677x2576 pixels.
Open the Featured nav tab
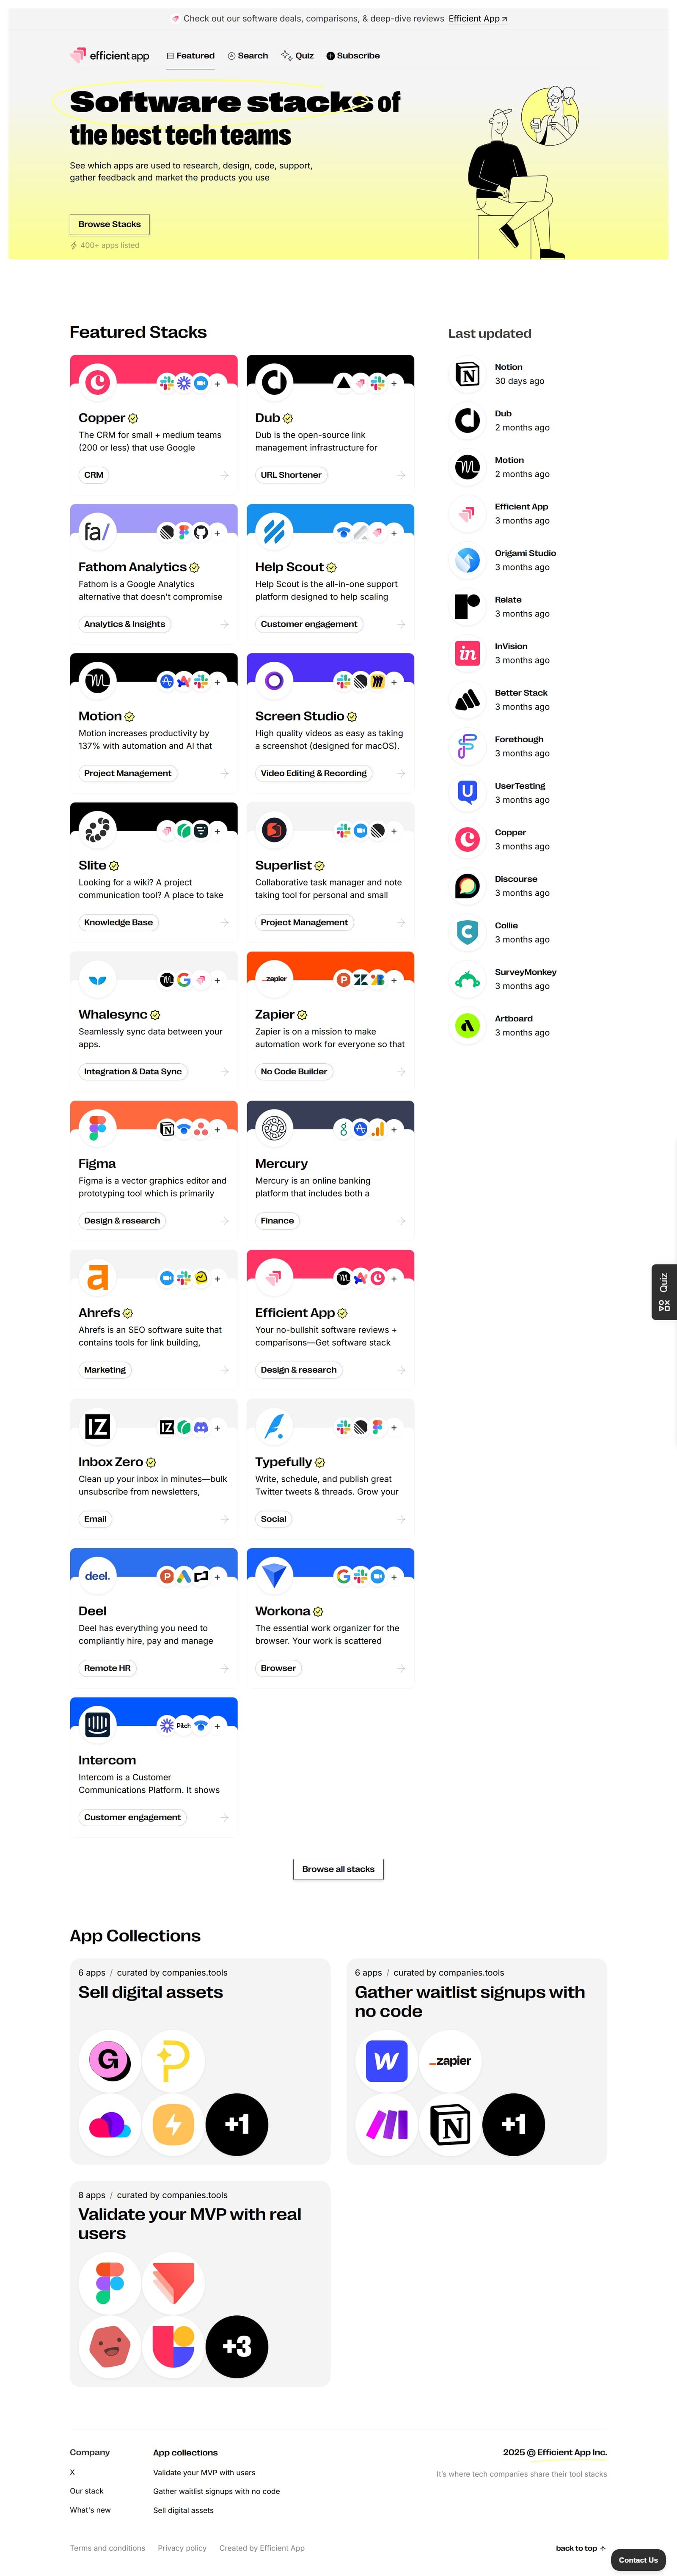click(190, 56)
